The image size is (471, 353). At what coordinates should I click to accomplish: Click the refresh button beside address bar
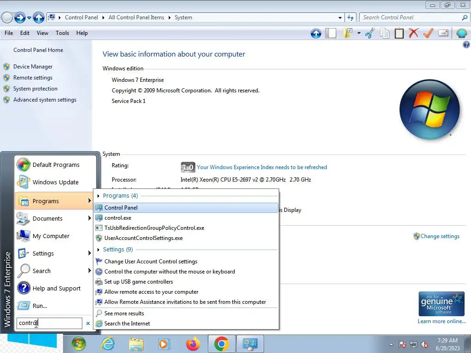pyautogui.click(x=350, y=18)
